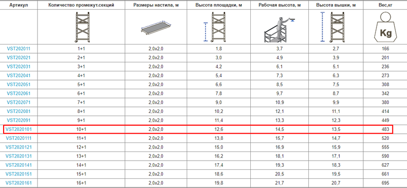407x188 pixels.
Task: Select the weight value 166
Action: [x=386, y=49]
